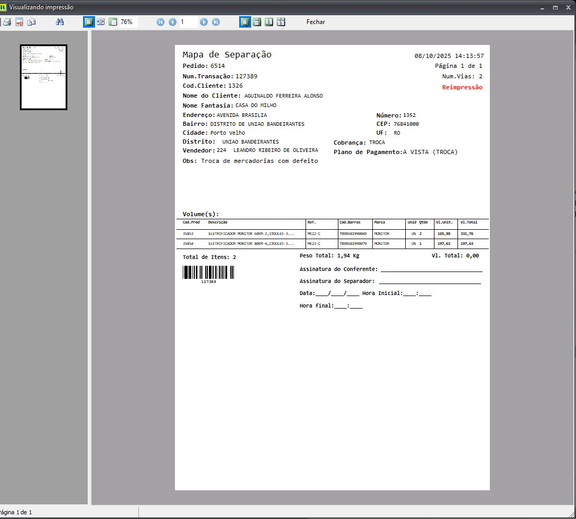576x519 pixels.
Task: Click the printer icon to print
Action: click(7, 22)
